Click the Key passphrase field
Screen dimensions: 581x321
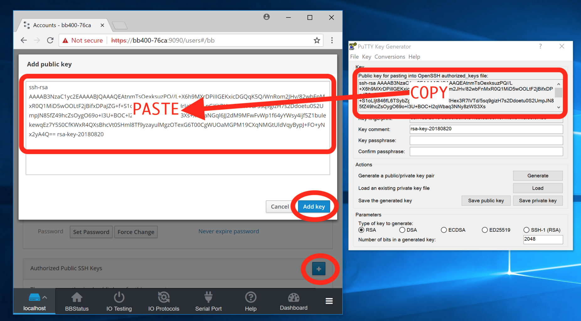click(486, 140)
